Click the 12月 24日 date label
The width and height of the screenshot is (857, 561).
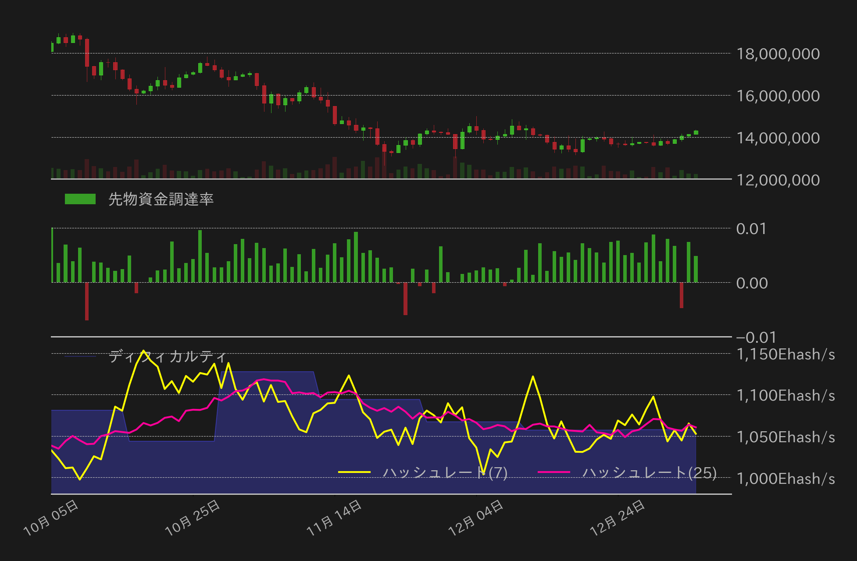click(x=617, y=518)
